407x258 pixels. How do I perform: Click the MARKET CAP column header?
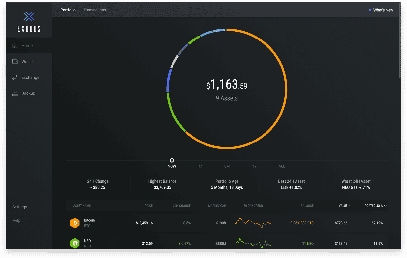217,206
